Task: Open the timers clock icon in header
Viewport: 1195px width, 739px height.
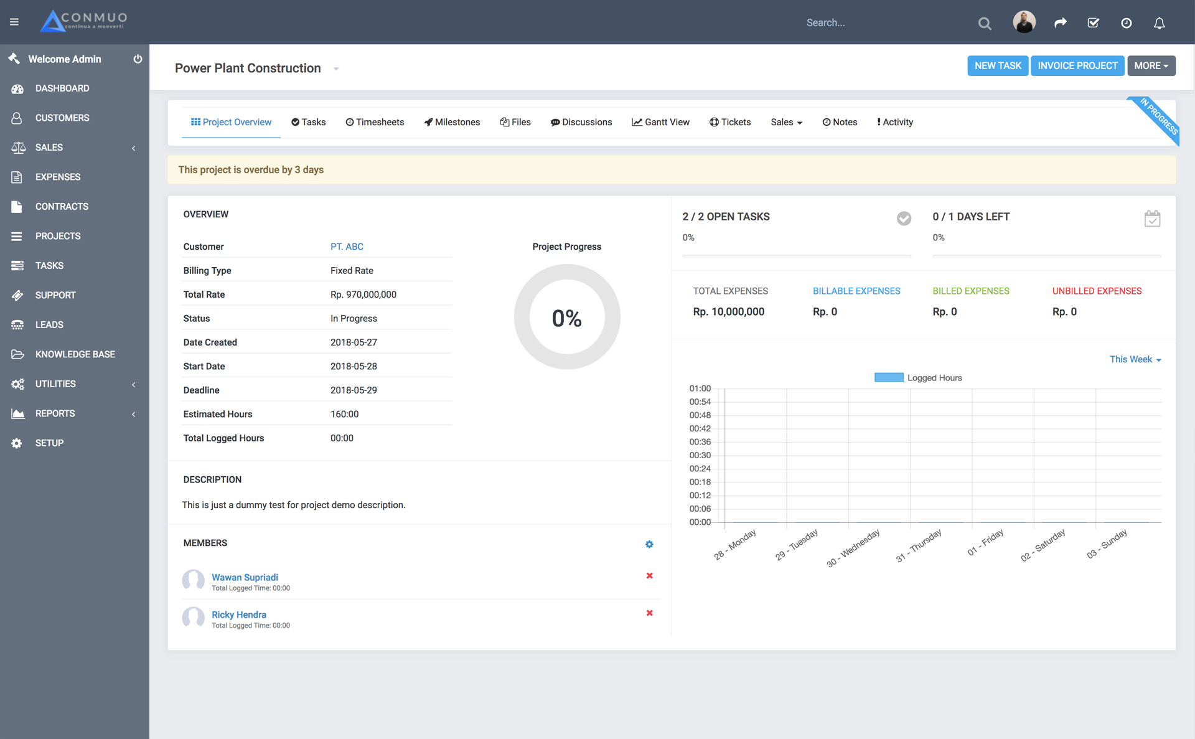Action: pos(1126,23)
